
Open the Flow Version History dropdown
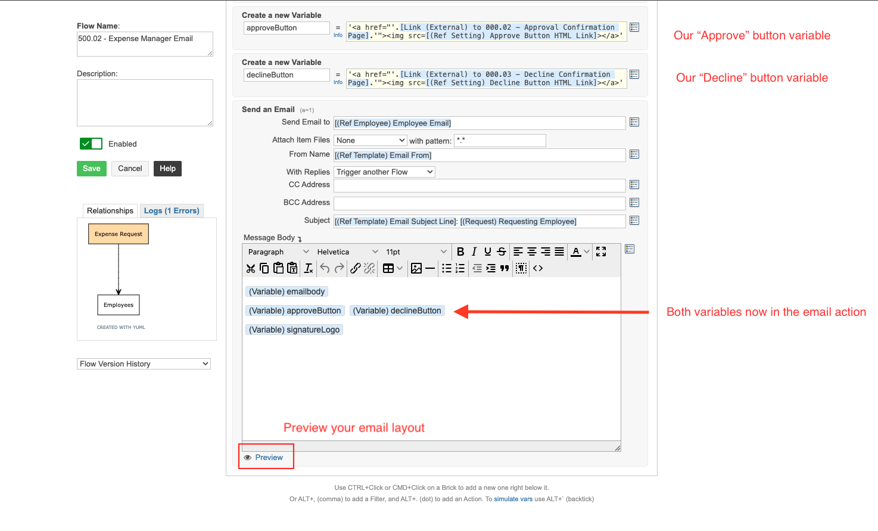pos(144,364)
